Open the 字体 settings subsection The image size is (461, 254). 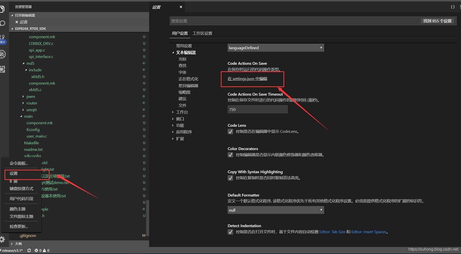(182, 73)
